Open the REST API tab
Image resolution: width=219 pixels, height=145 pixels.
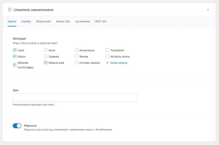click(x=101, y=21)
